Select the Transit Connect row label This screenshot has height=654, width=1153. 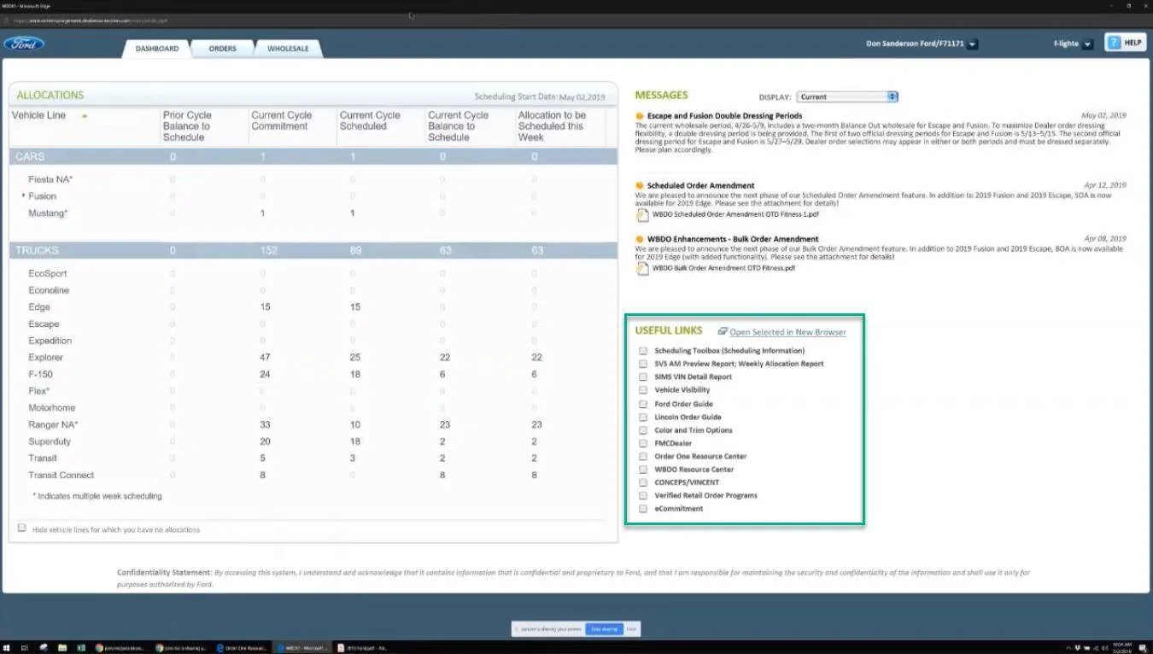61,475
